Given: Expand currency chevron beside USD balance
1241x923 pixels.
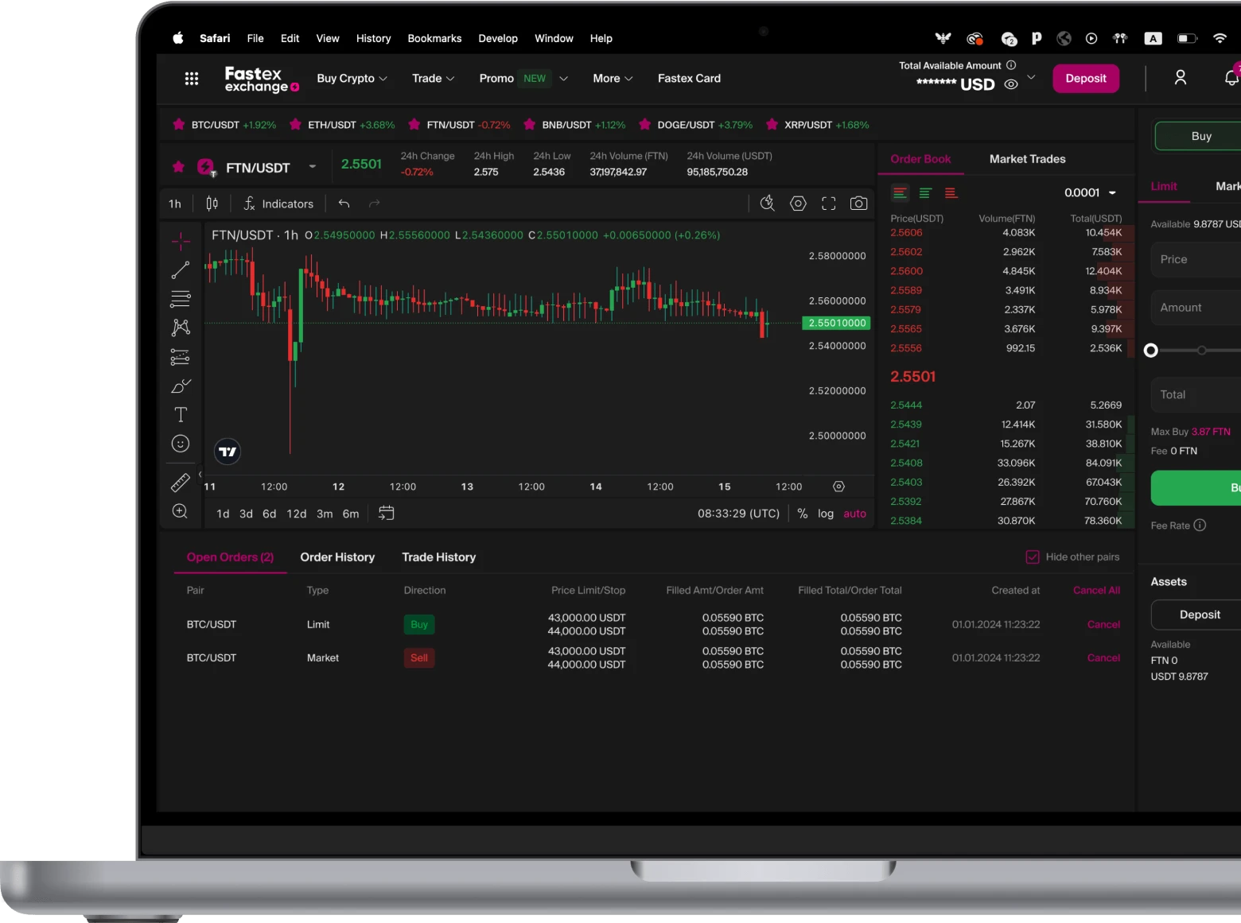Looking at the screenshot, I should pyautogui.click(x=1031, y=77).
